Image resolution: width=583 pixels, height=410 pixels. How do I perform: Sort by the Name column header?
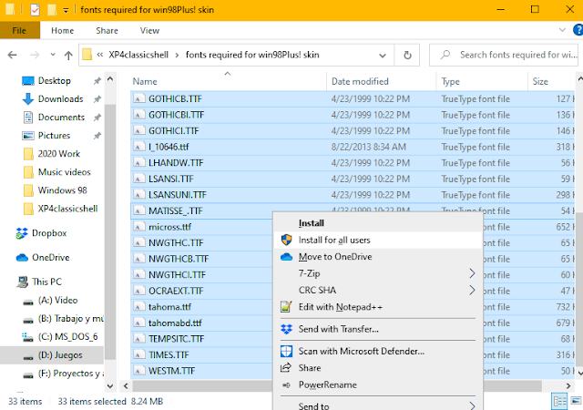pos(145,81)
